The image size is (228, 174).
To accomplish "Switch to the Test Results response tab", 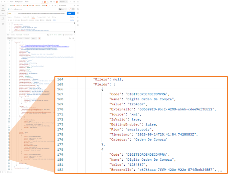I will [x=26, y=35].
